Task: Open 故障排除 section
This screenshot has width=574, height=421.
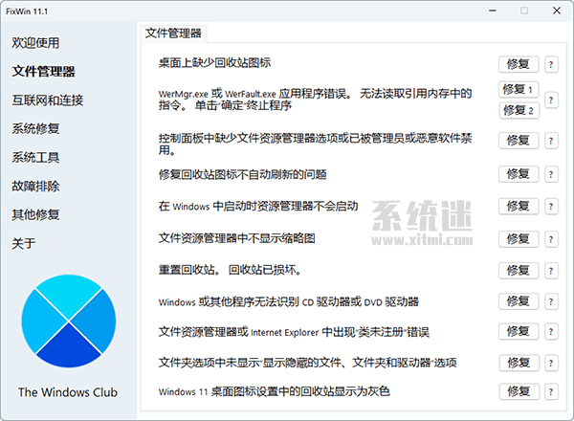Action: point(35,186)
